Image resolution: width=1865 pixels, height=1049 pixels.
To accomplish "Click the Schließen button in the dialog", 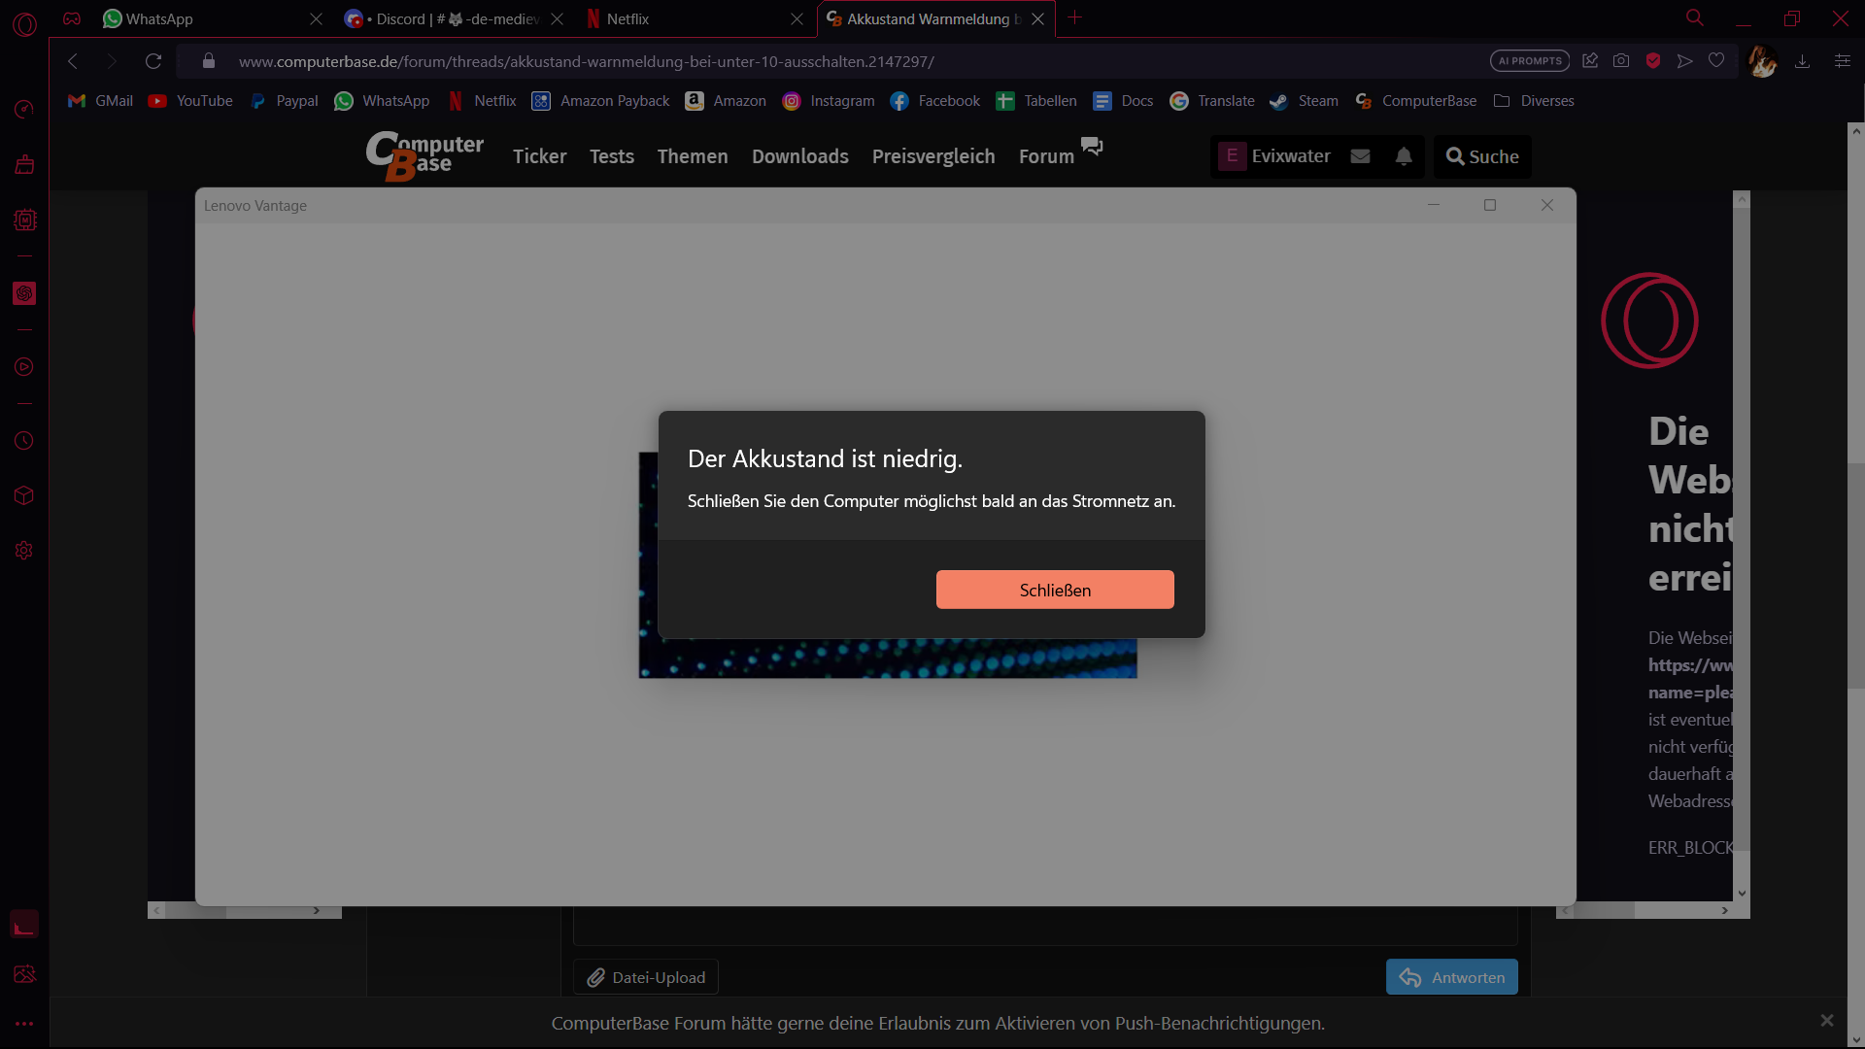I will click(1055, 590).
